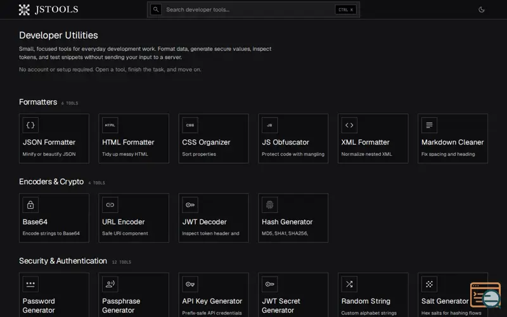This screenshot has height=317, width=507.
Task: Click the 'Sort properties' description
Action: [x=199, y=154]
